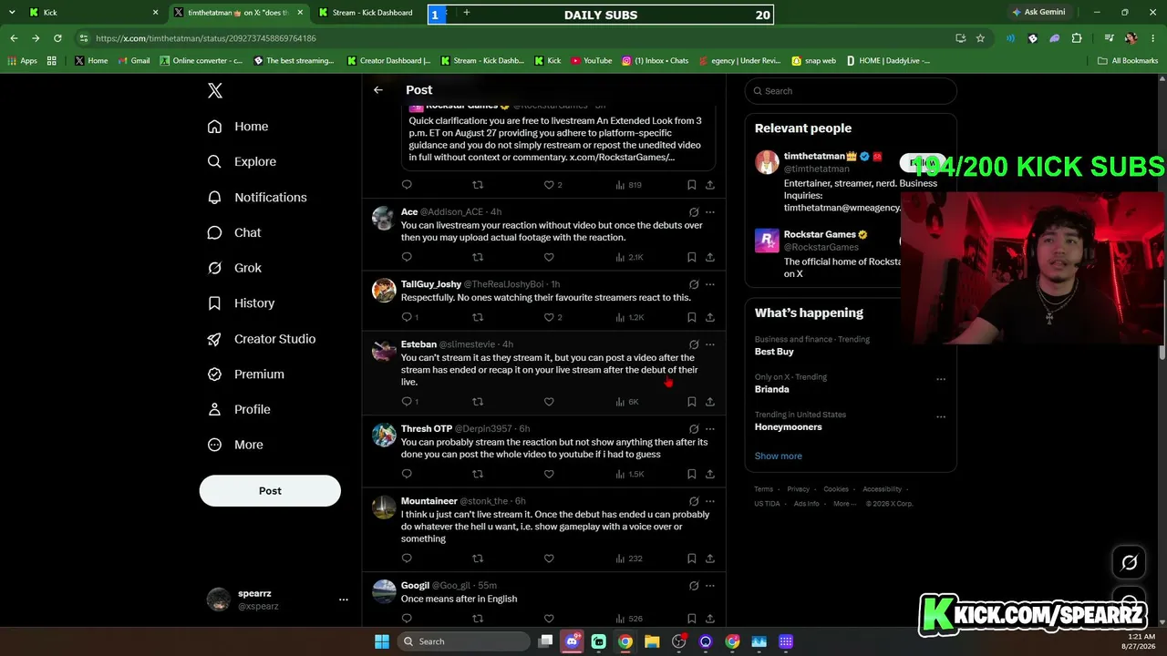Go back with the browser back arrow
This screenshot has height=656, width=1167.
pyautogui.click(x=14, y=38)
